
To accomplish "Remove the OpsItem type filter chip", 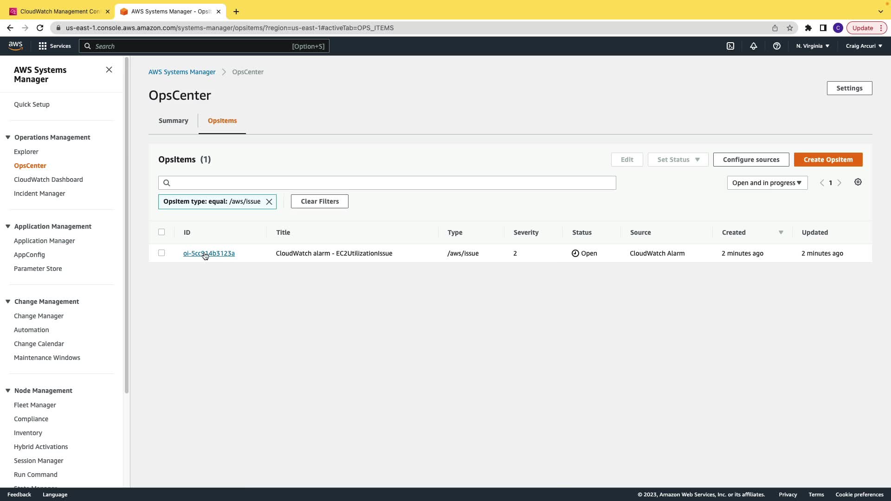I will point(269,202).
